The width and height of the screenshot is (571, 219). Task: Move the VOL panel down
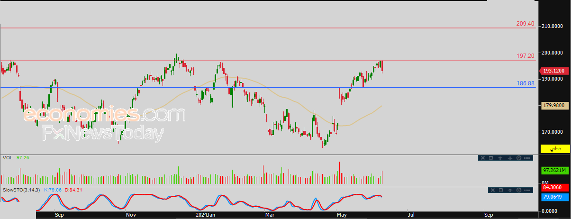510,158
